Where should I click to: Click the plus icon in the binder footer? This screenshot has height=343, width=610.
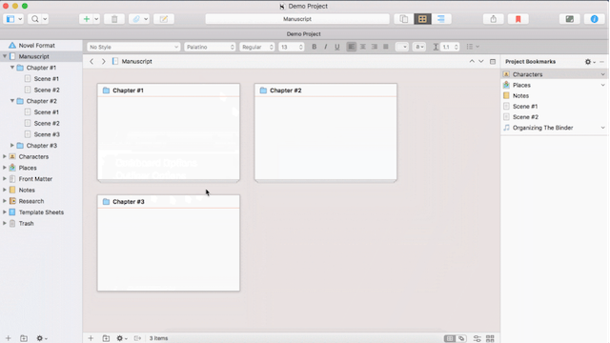click(x=9, y=338)
